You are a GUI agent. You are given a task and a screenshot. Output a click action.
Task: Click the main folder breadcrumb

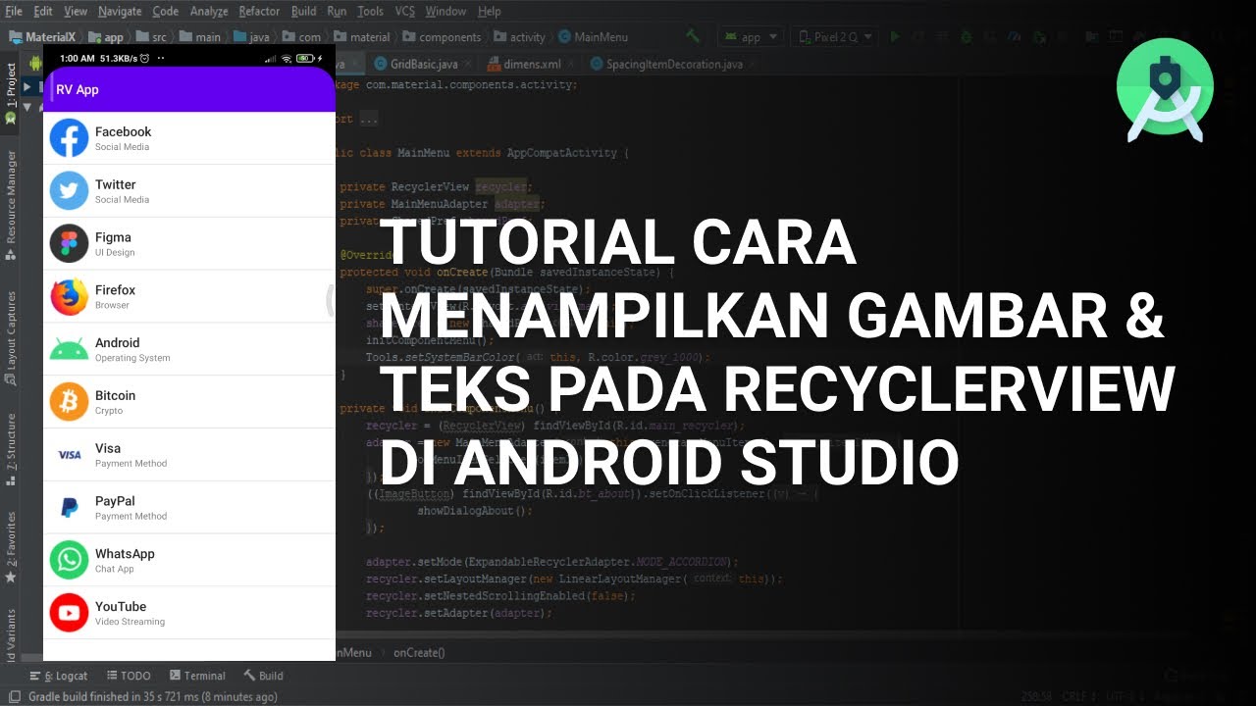[x=201, y=37]
